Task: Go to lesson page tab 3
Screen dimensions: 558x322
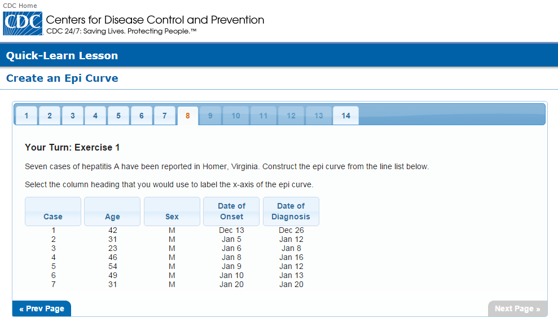Action: (x=73, y=116)
